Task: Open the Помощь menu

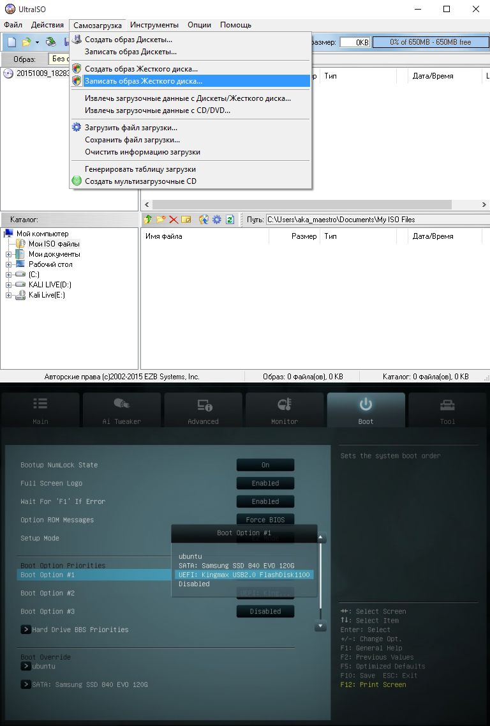Action: (x=235, y=25)
